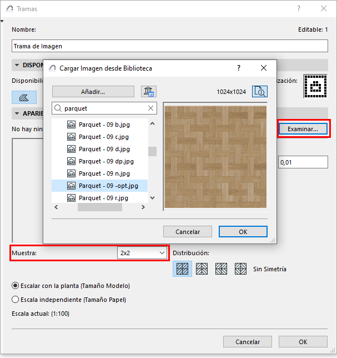The height and width of the screenshot is (358, 337).
Task: Select the first distribution pattern icon
Action: (x=183, y=268)
